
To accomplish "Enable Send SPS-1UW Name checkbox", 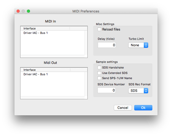I will point(99,78).
